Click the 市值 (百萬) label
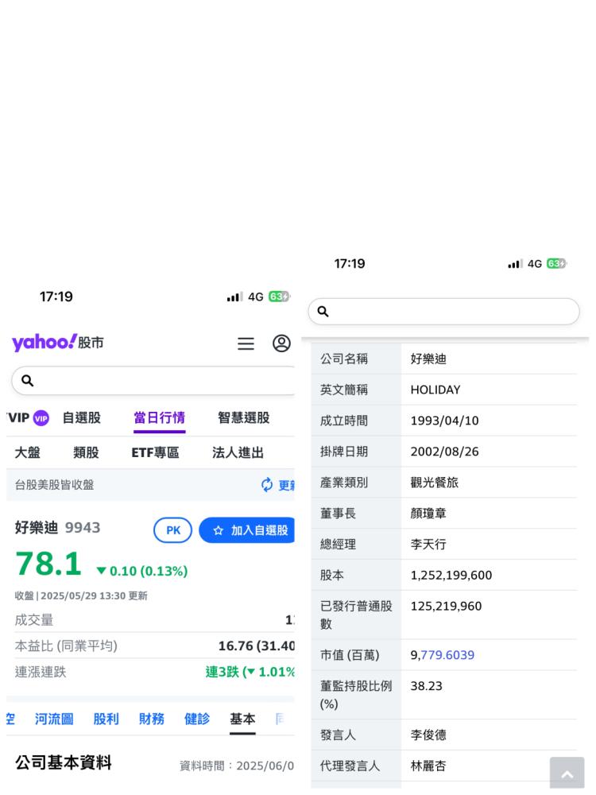Viewport: 596px width, 795px height. click(350, 655)
